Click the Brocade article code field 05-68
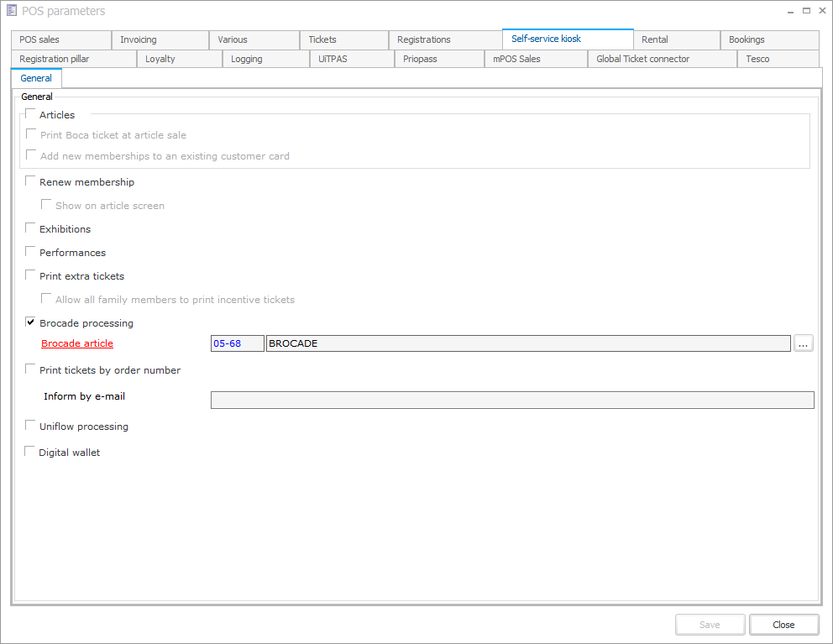This screenshot has height=644, width=833. click(237, 343)
